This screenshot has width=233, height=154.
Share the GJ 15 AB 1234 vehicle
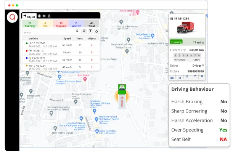(x=180, y=77)
